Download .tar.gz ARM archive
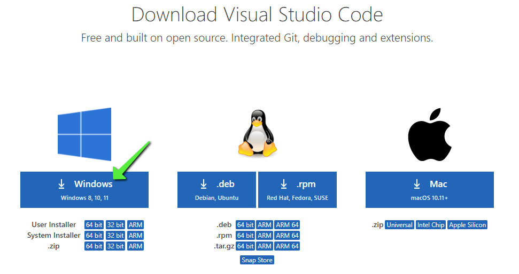 tap(265, 246)
